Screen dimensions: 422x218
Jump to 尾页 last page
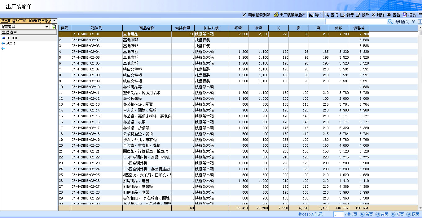[413, 214]
